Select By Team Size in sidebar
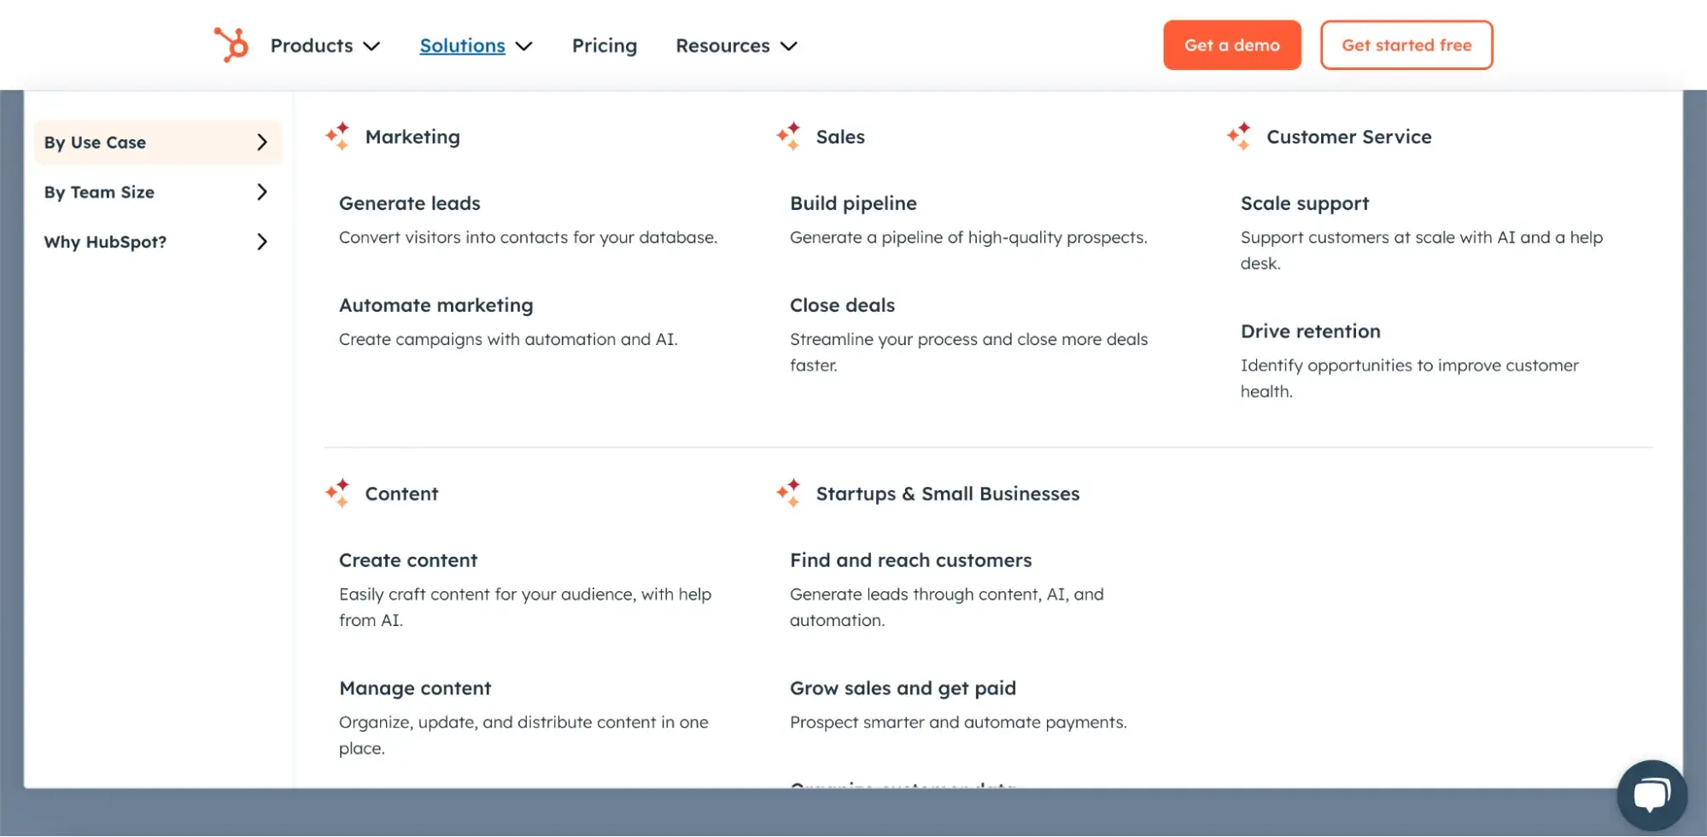The image size is (1707, 837). click(x=158, y=192)
